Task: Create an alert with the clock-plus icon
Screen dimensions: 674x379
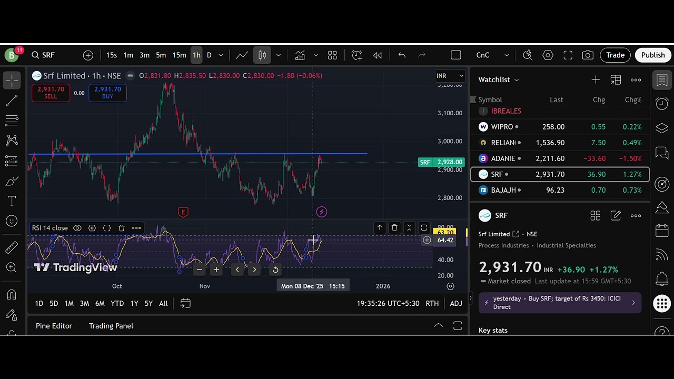Action: pyautogui.click(x=357, y=55)
